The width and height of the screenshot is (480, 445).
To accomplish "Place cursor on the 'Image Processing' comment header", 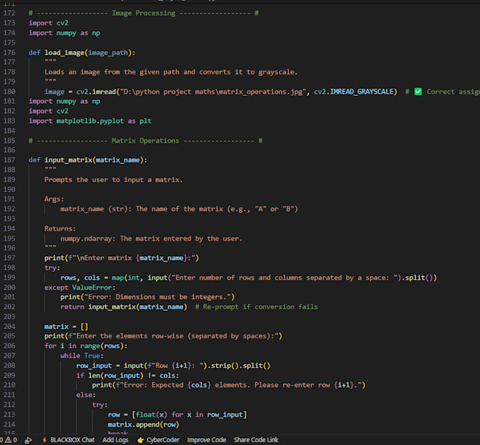I will (x=143, y=13).
